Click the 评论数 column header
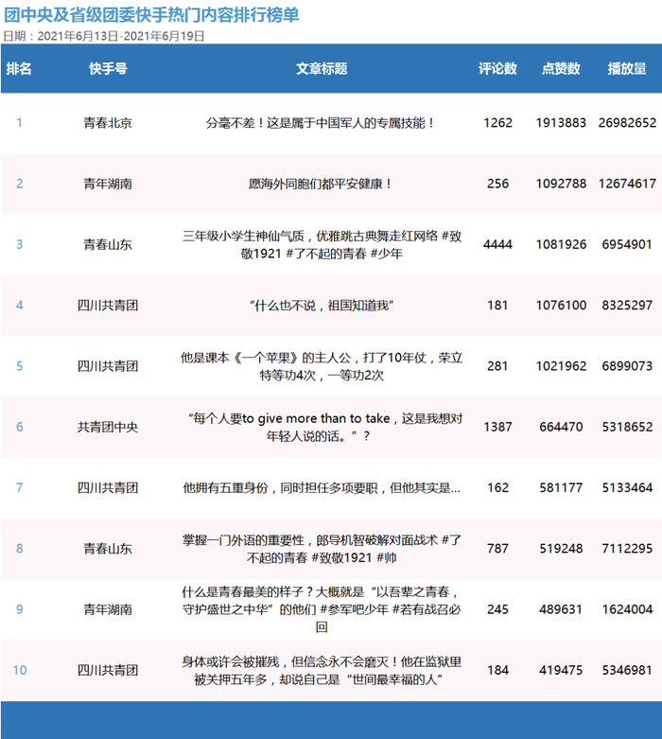This screenshot has width=662, height=739. click(x=497, y=69)
